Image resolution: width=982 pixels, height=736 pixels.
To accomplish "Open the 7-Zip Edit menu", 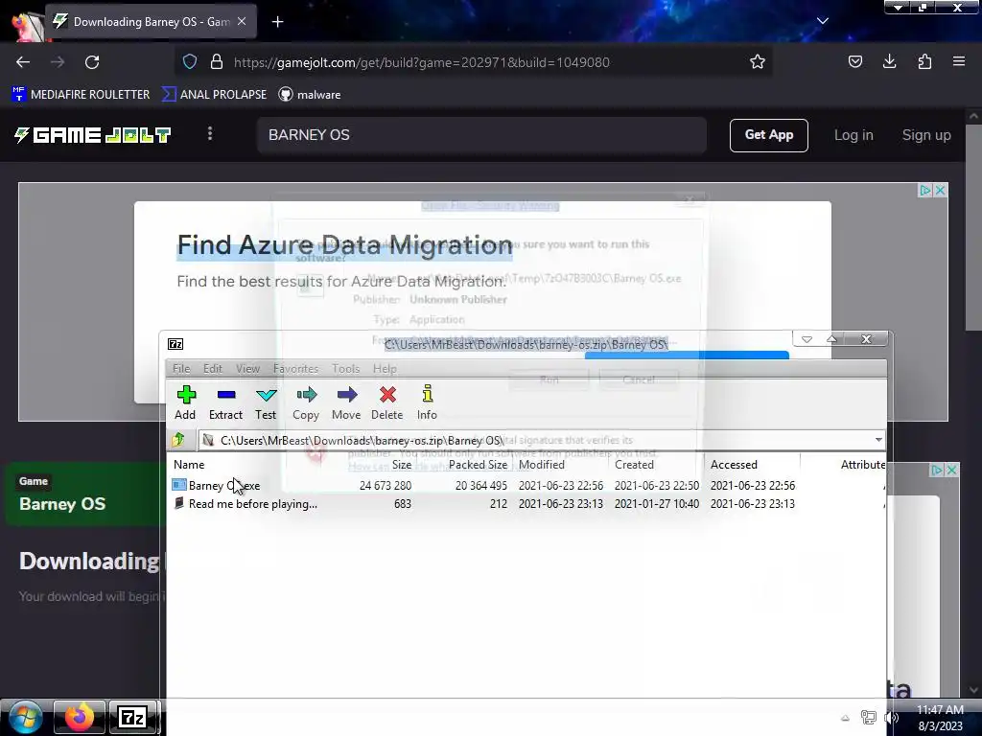I will (x=212, y=369).
